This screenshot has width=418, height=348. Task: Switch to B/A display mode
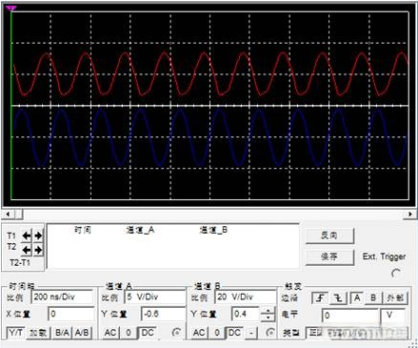pos(62,333)
